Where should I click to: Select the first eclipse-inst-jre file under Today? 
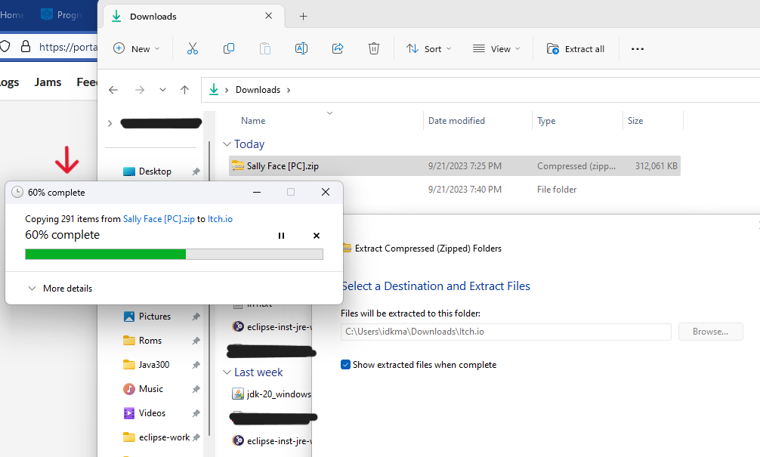coord(271,326)
